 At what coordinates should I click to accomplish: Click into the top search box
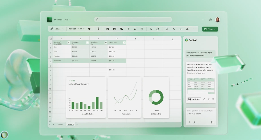[133, 19]
